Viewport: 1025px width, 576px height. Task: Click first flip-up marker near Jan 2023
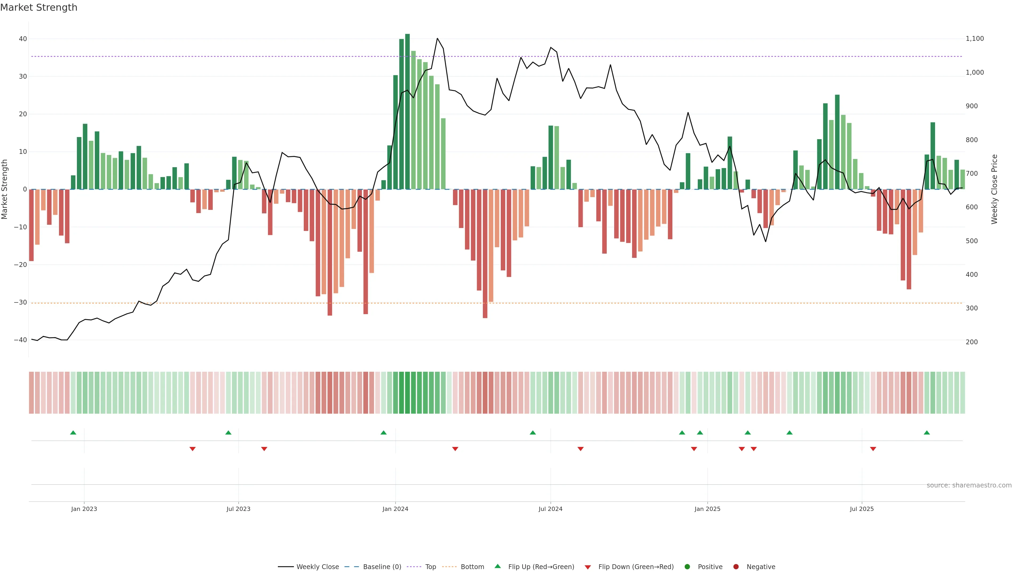click(x=73, y=433)
